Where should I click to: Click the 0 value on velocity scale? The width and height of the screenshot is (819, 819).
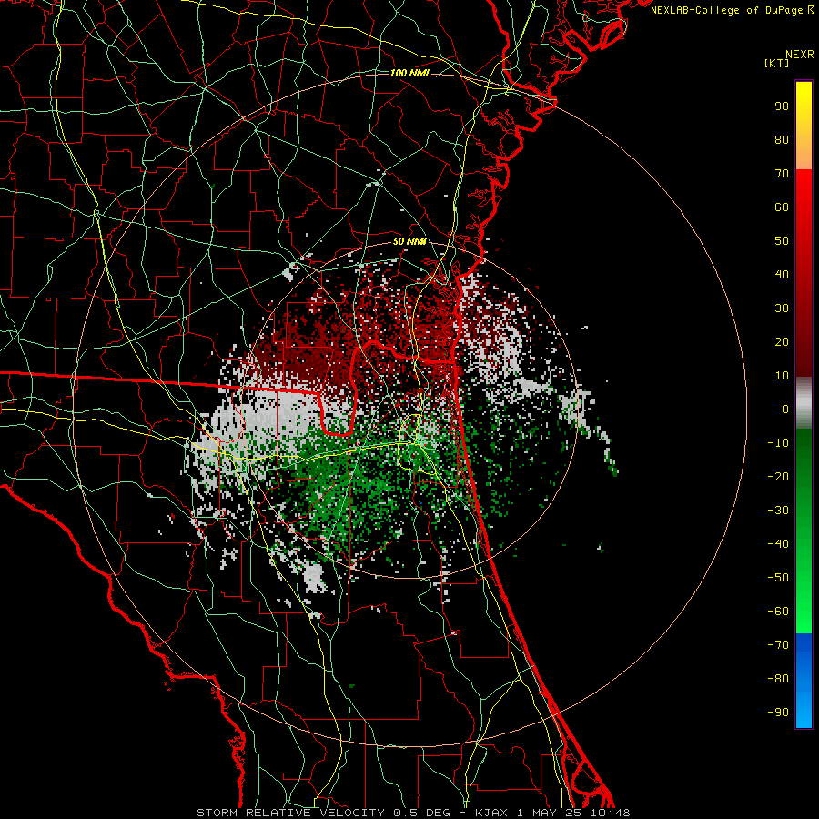click(785, 409)
